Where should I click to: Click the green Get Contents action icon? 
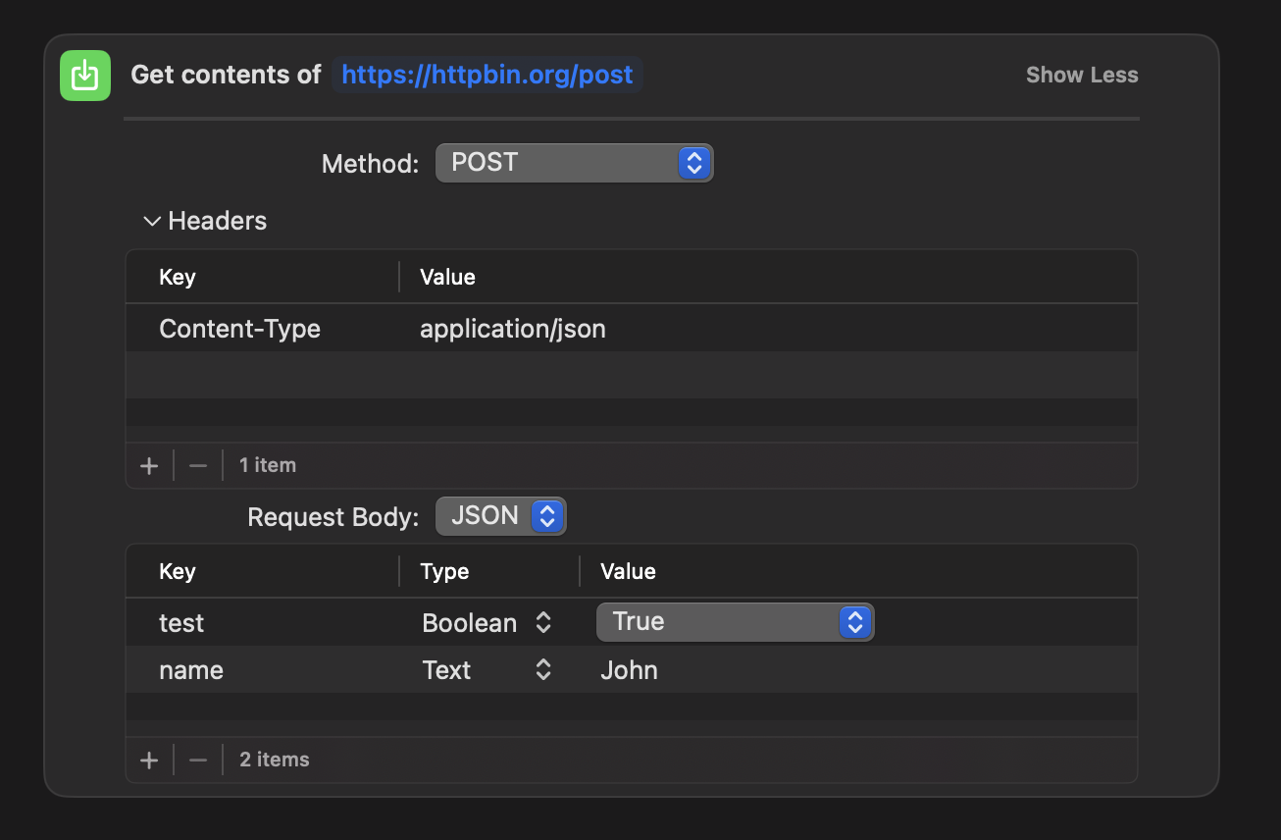pyautogui.click(x=85, y=75)
